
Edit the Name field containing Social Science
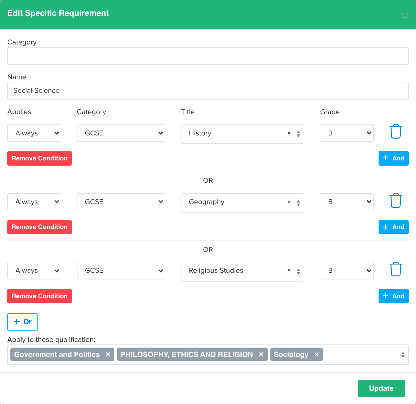tap(208, 91)
